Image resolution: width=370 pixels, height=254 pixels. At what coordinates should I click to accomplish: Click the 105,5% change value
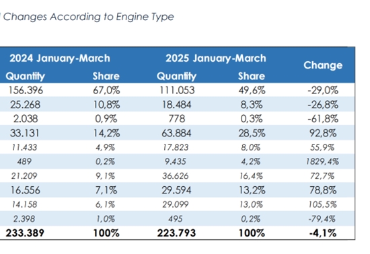[322, 204]
